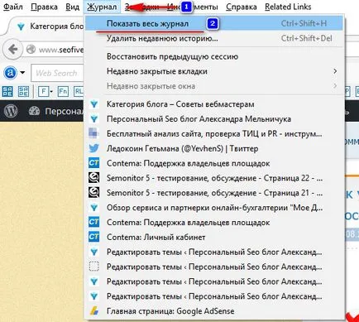Open the Related Links menu
Viewport: 359px width, 322px height.
(288, 7)
